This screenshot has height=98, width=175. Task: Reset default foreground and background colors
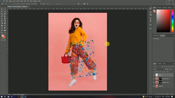2,38
